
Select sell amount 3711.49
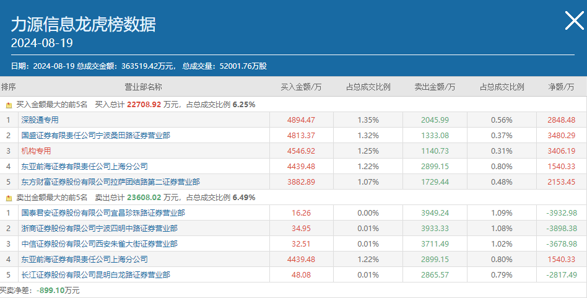click(x=435, y=243)
